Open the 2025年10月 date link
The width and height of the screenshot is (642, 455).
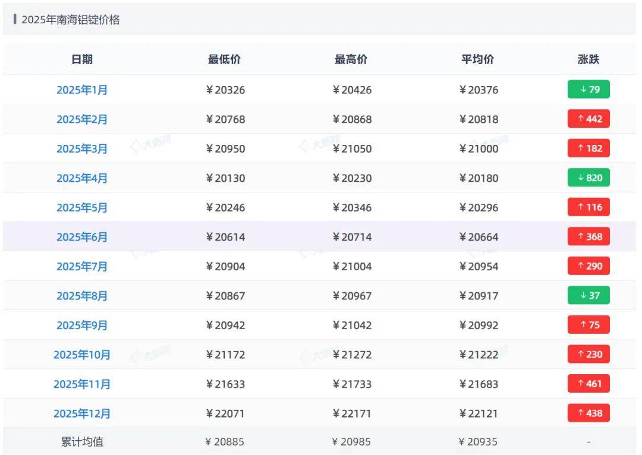[82, 355]
